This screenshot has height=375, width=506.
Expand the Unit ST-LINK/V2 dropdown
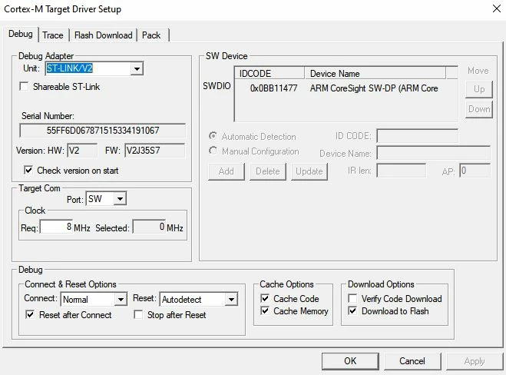[x=137, y=68]
